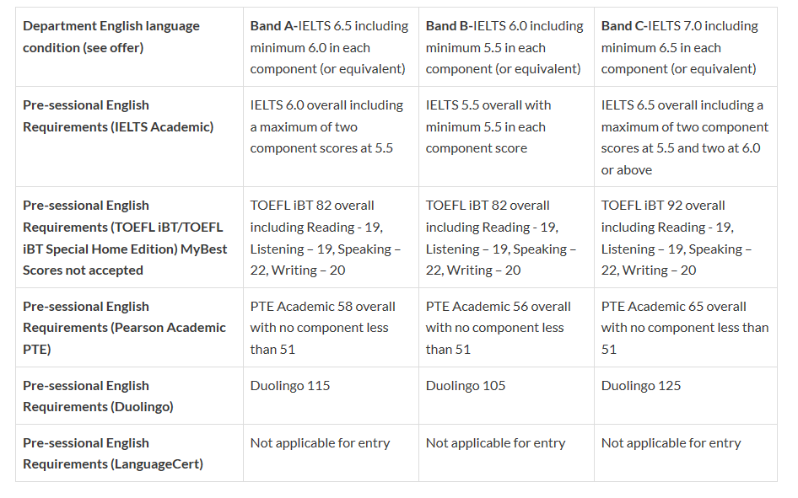This screenshot has height=498, width=798.
Task: Click the TOEFL iBT 92 overall cell
Action: 676,238
